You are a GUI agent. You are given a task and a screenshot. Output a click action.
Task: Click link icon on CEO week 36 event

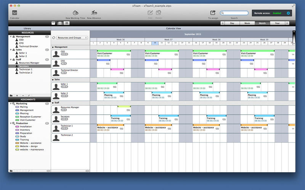[128, 54]
